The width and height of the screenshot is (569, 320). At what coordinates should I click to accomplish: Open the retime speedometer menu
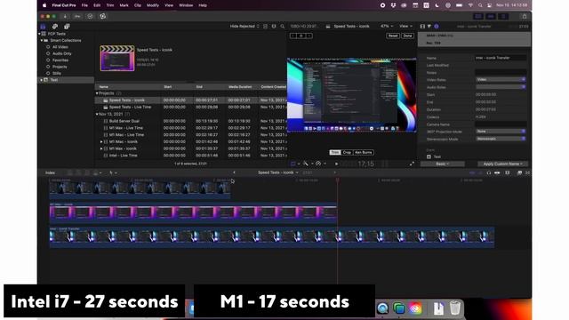(320, 164)
